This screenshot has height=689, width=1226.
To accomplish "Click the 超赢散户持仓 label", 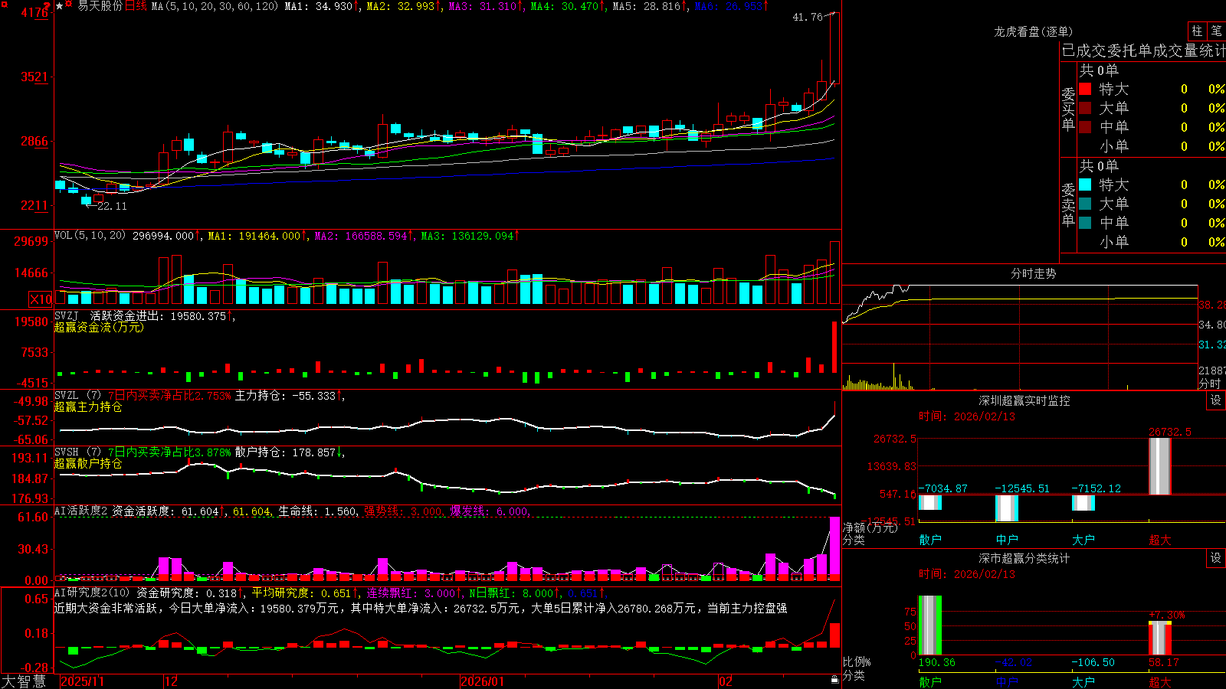I will click(x=88, y=464).
